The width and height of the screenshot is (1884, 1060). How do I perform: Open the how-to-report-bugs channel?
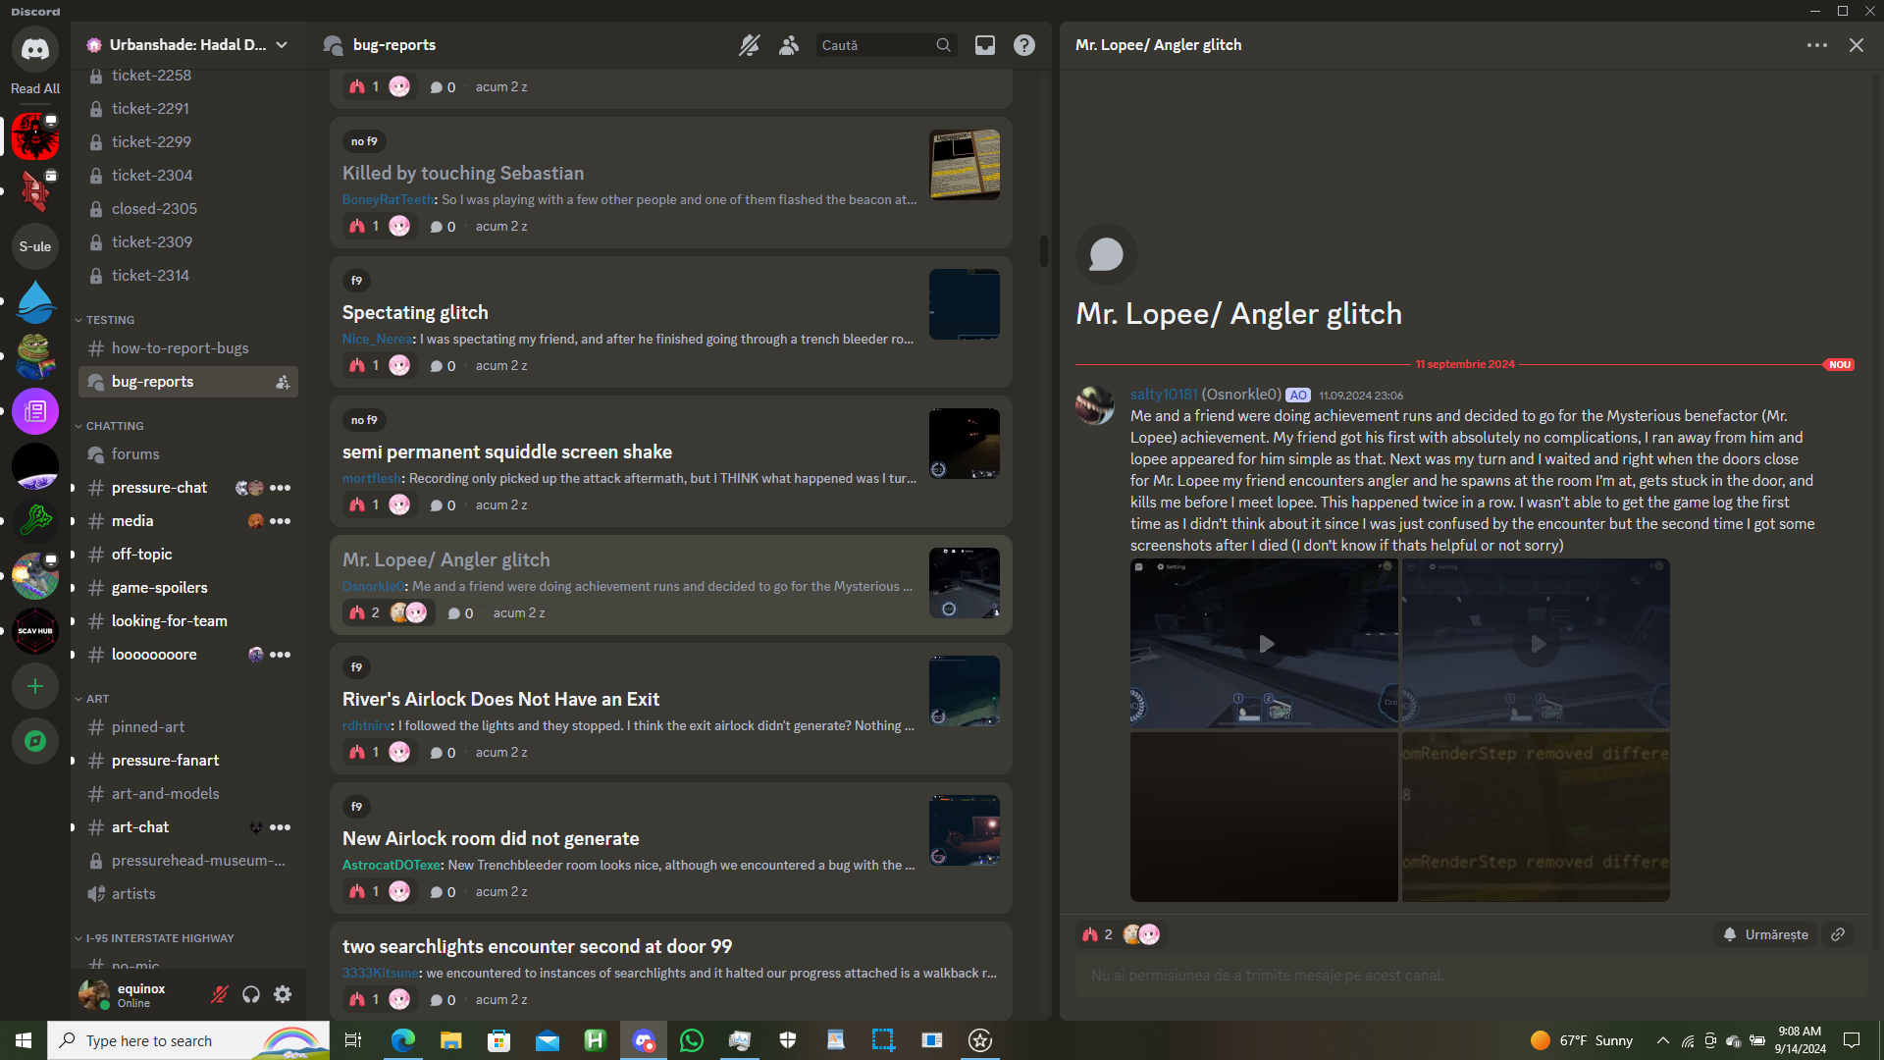pyautogui.click(x=180, y=348)
